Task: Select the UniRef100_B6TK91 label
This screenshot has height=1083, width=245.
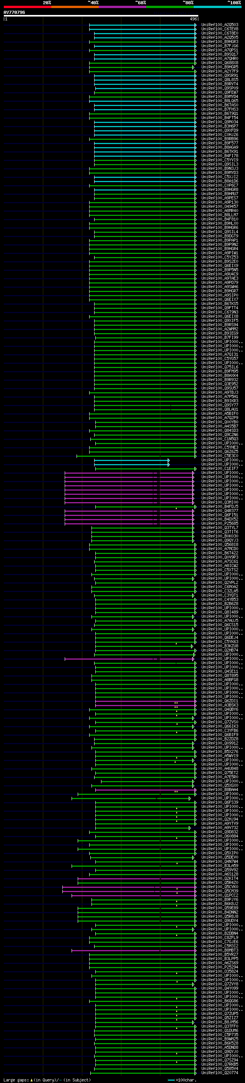Action: point(220,151)
